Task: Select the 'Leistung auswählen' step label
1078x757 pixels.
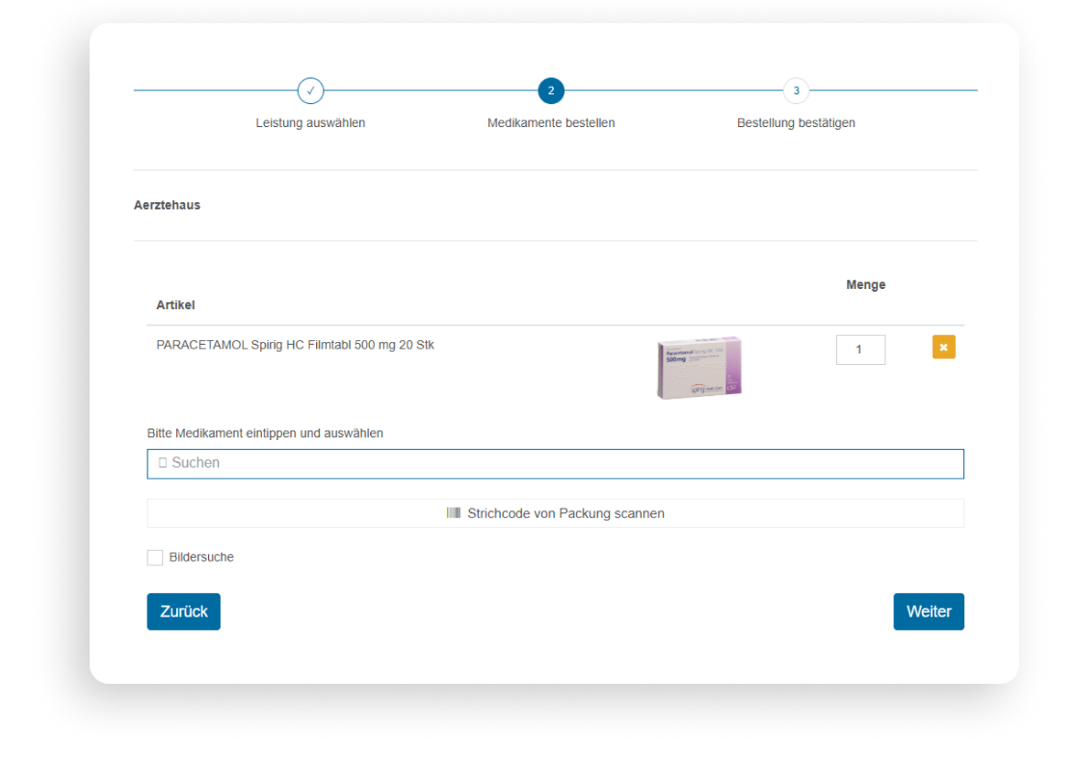Action: (x=310, y=122)
